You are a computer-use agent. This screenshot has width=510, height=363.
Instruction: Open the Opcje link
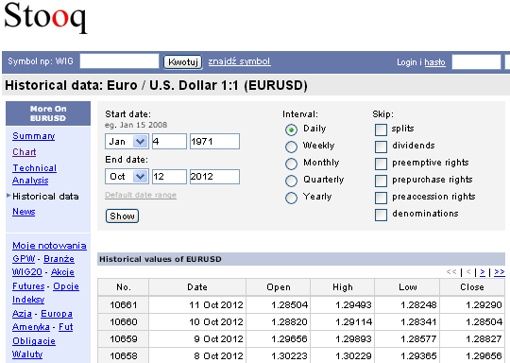(x=66, y=286)
